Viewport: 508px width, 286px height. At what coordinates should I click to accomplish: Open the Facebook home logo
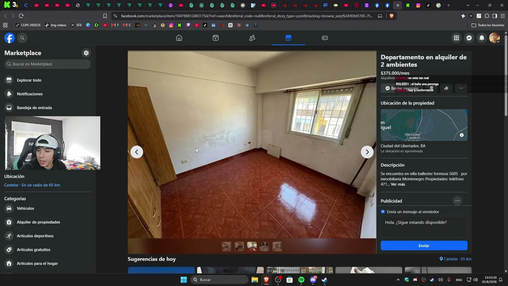pos(10,38)
